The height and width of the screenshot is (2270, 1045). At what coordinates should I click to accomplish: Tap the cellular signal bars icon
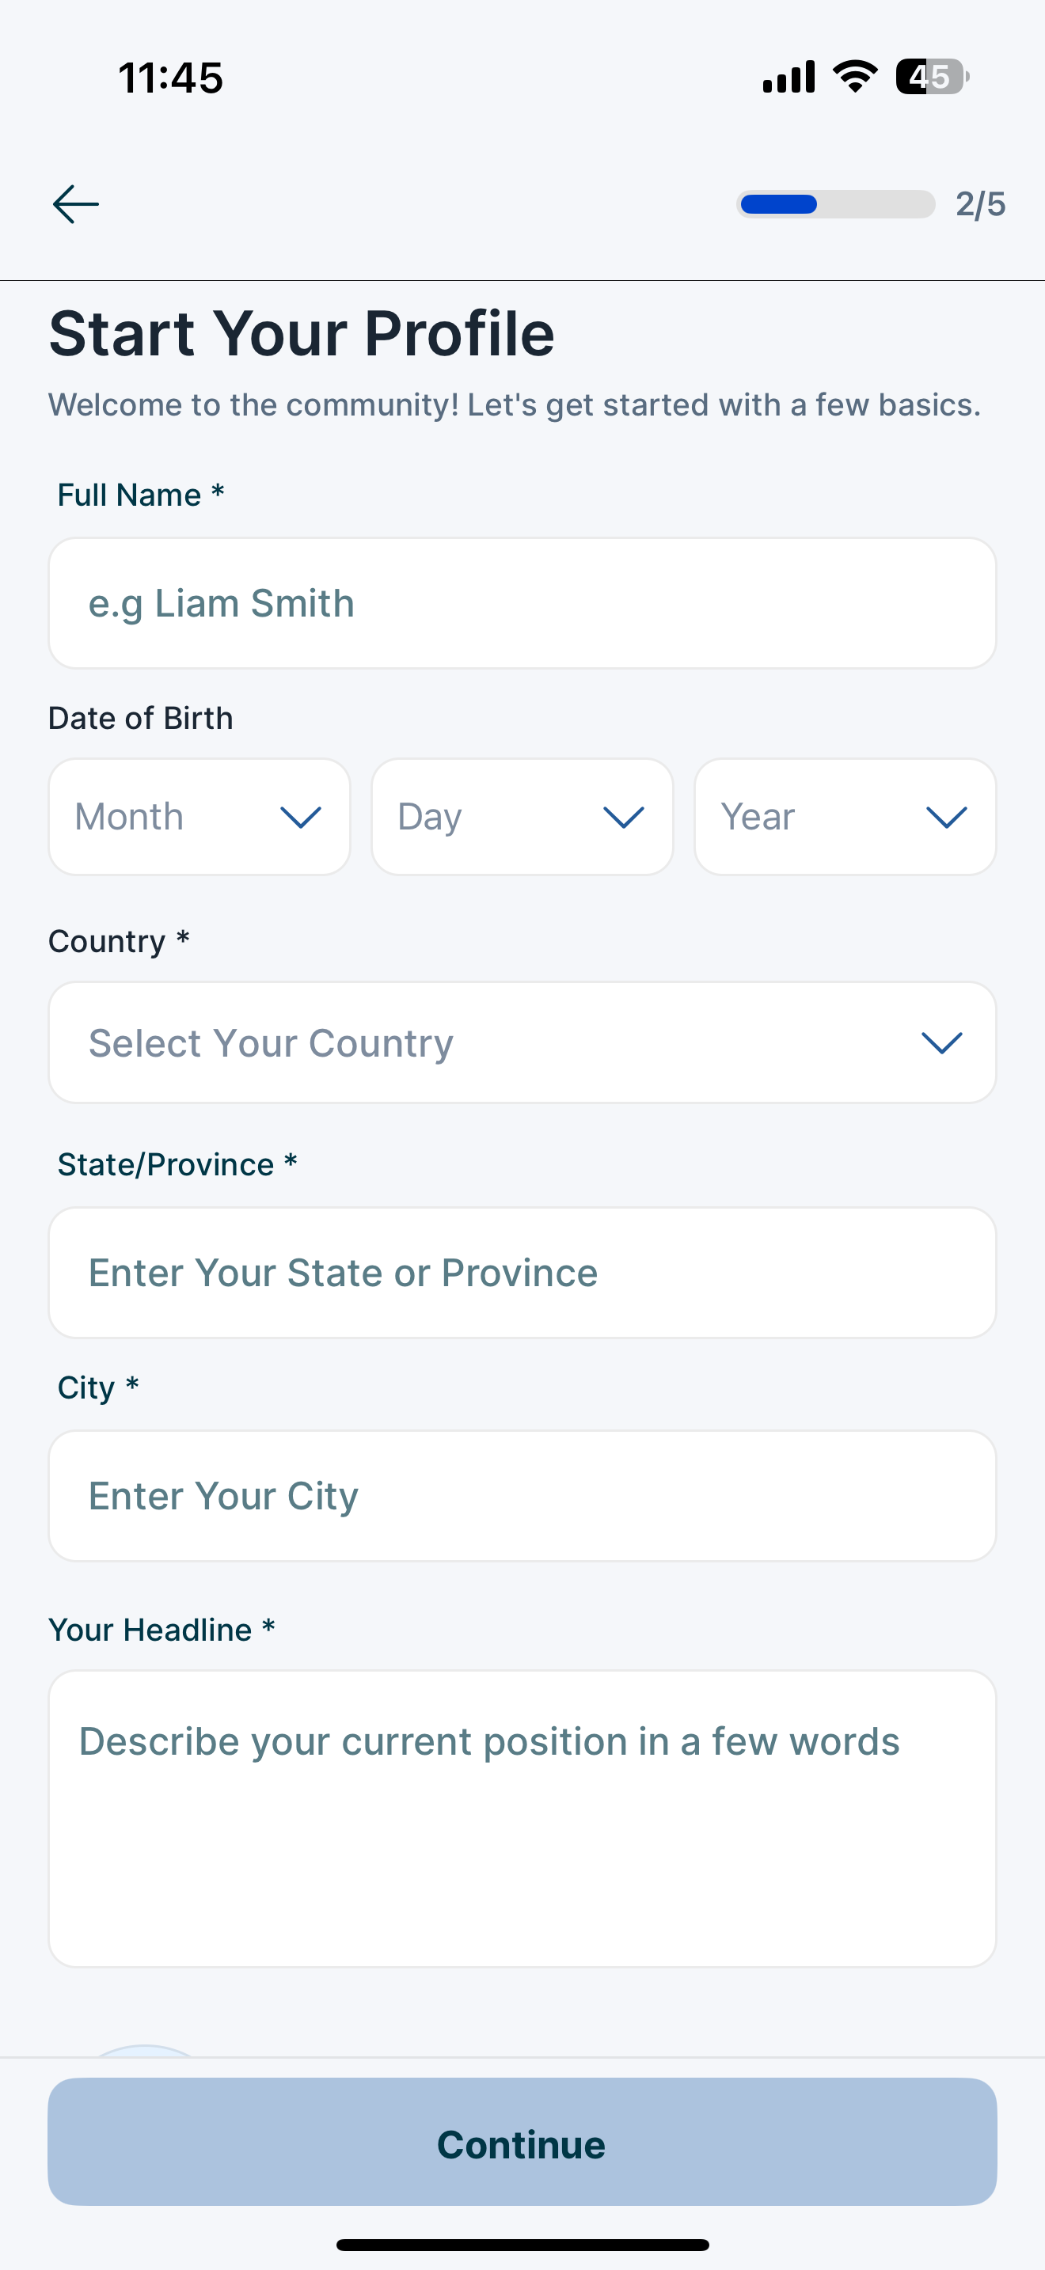click(x=788, y=78)
